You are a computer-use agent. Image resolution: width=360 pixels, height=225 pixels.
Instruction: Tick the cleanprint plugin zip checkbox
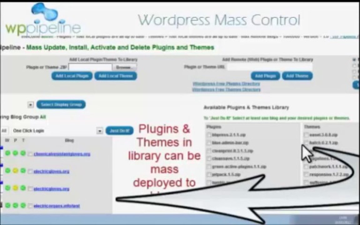[x=209, y=151]
